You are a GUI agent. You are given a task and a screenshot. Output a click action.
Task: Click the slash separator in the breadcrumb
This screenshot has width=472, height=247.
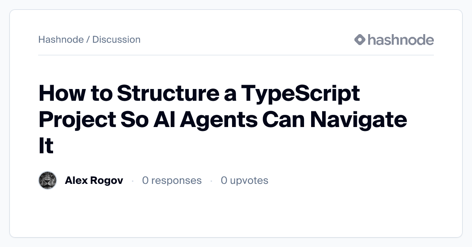(88, 40)
